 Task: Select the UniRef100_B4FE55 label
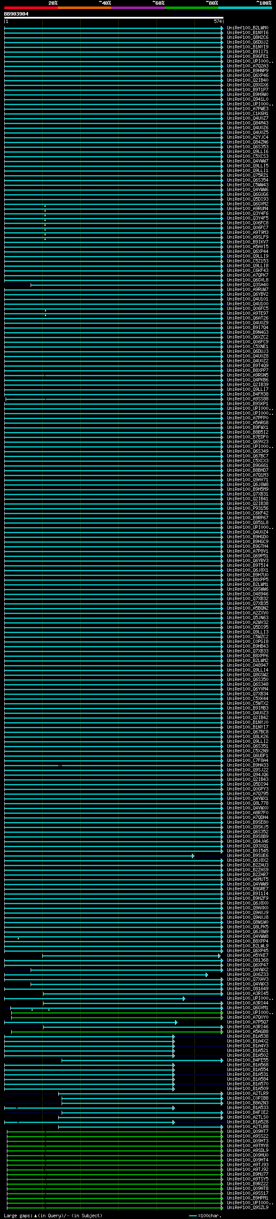tap(248, 1060)
